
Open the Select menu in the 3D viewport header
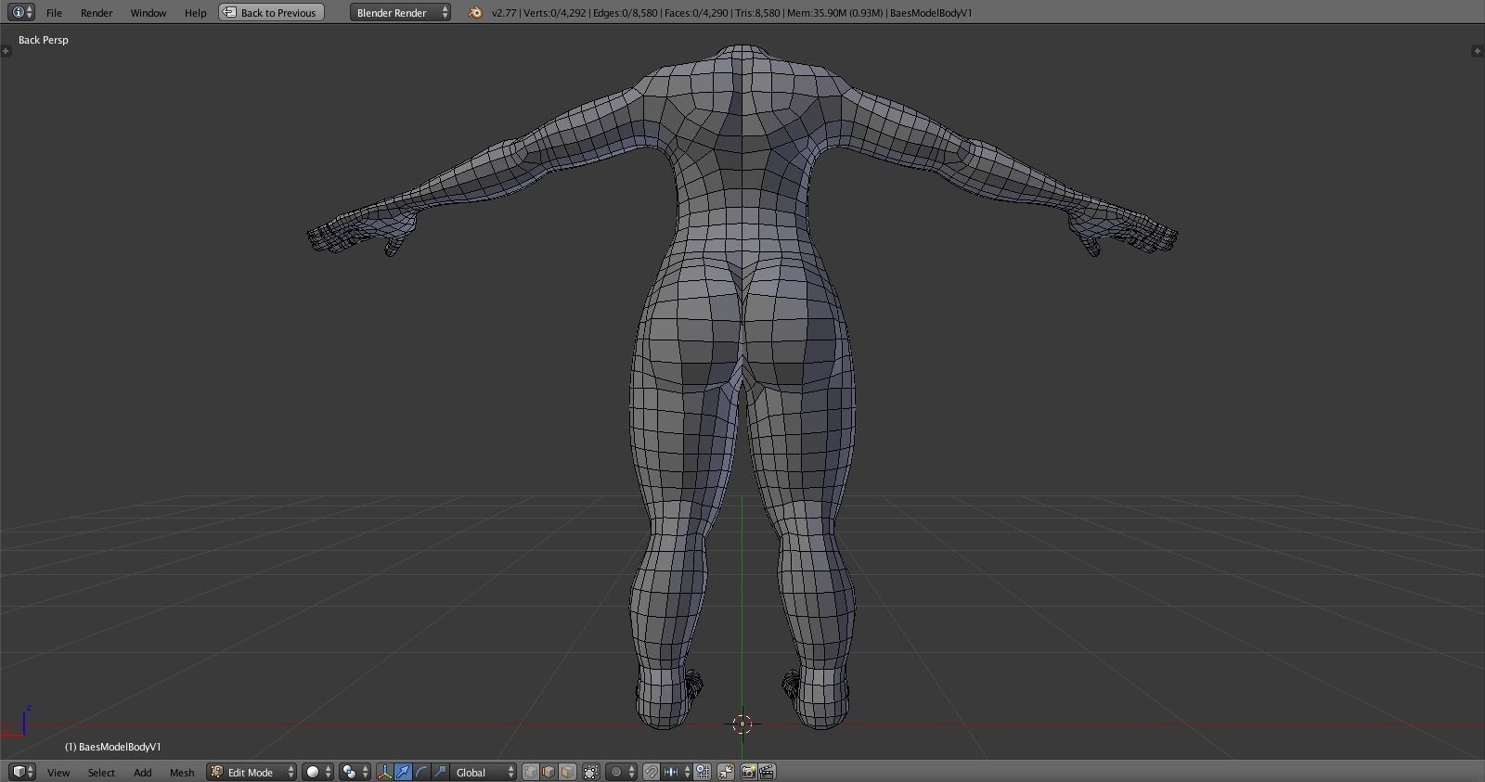[101, 773]
